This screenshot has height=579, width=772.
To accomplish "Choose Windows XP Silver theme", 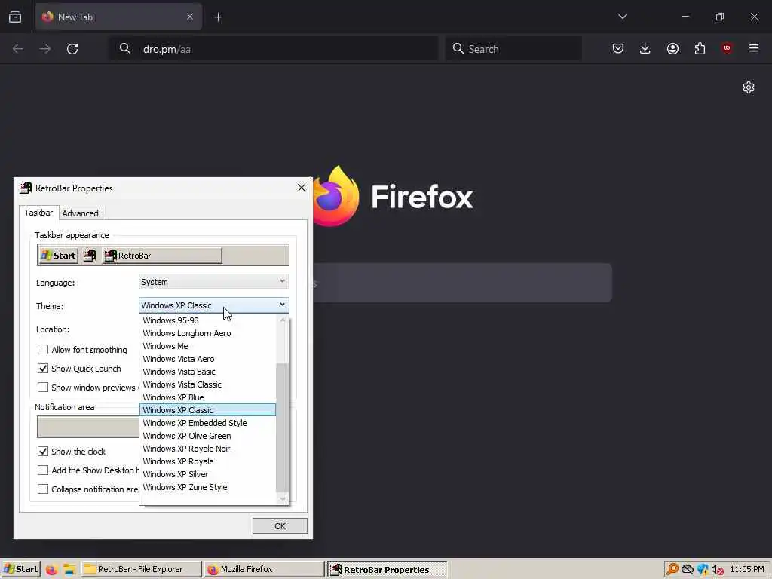I will [x=208, y=474].
